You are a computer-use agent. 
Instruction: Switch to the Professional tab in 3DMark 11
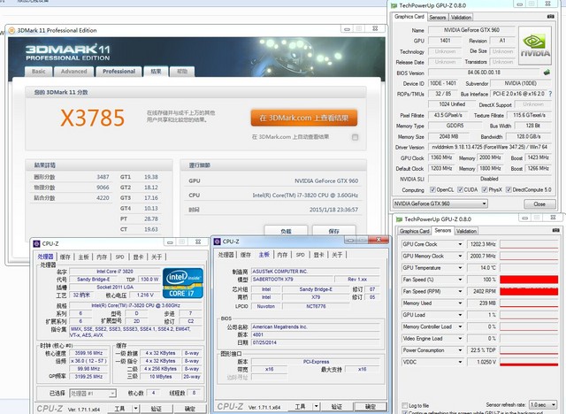[x=119, y=72]
